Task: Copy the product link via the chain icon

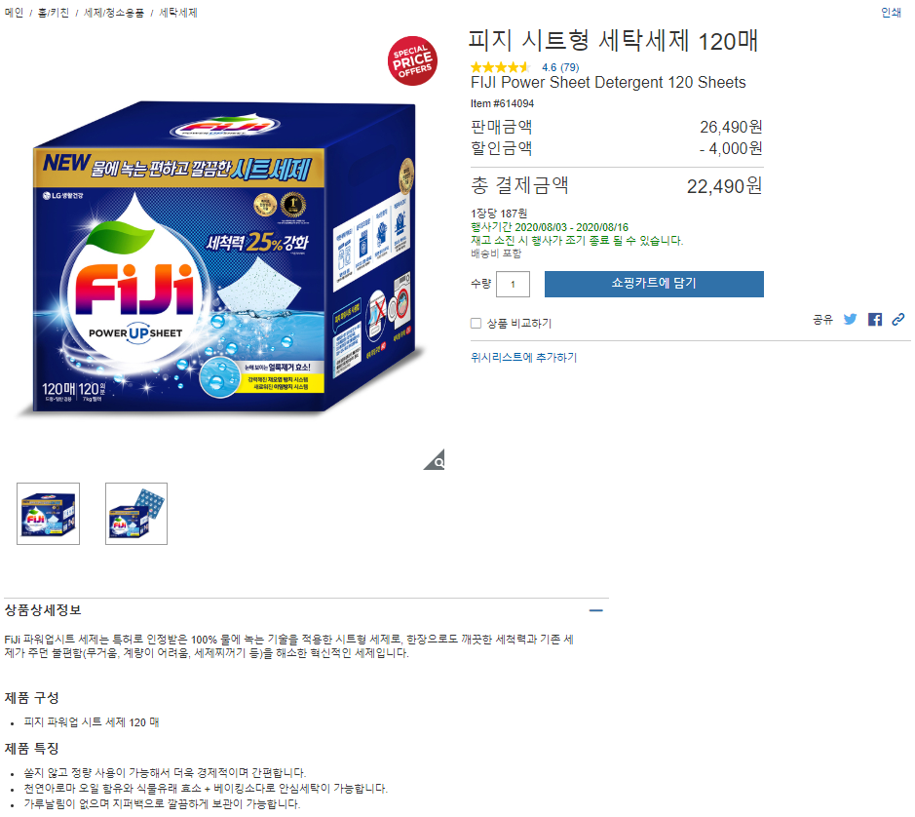Action: pos(898,319)
